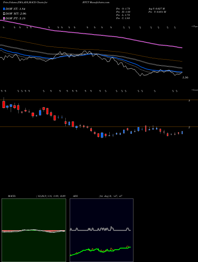Click the '<Tops' marker row label
This screenshot has height=262, width=198.
(194, 27)
